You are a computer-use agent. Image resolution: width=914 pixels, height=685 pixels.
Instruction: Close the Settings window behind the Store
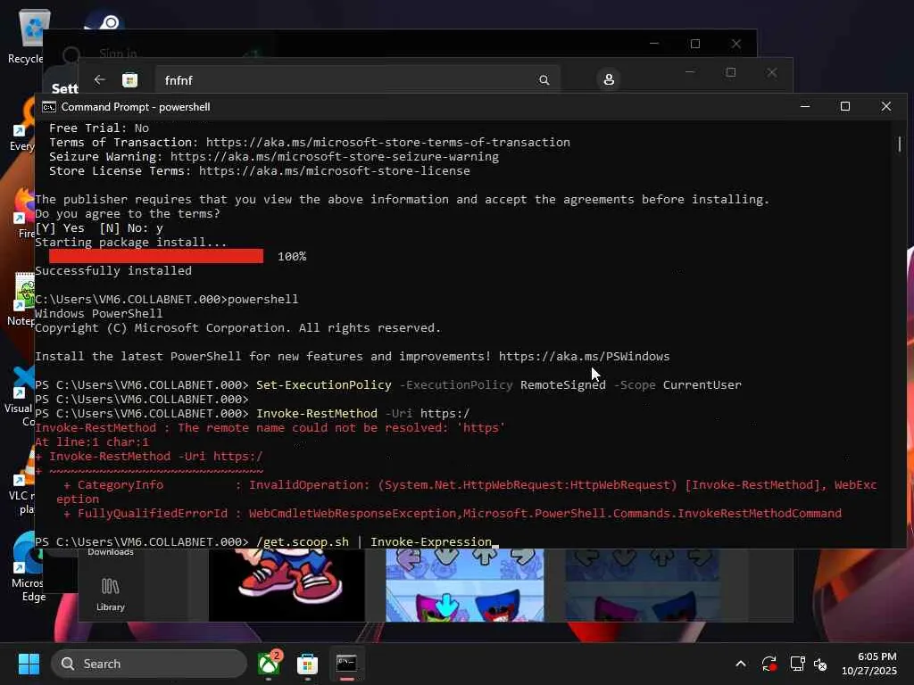(736, 44)
